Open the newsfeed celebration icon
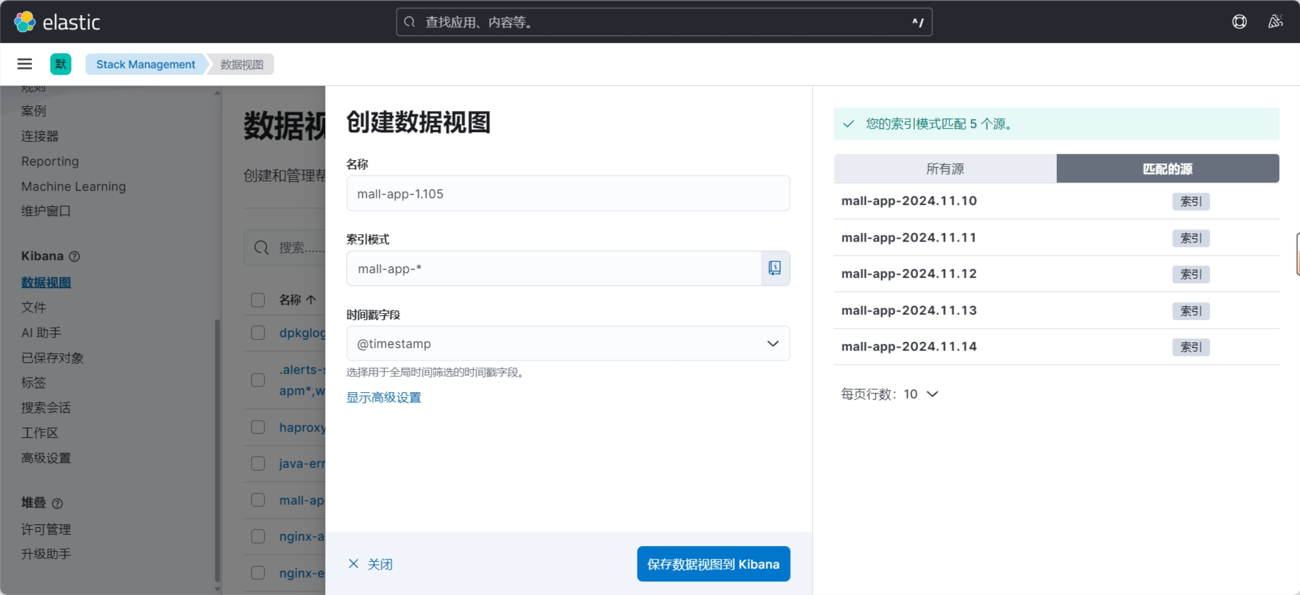 1275,22
